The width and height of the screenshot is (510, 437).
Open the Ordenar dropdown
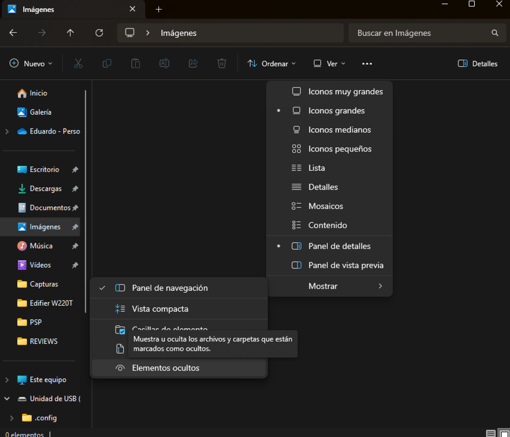click(272, 63)
